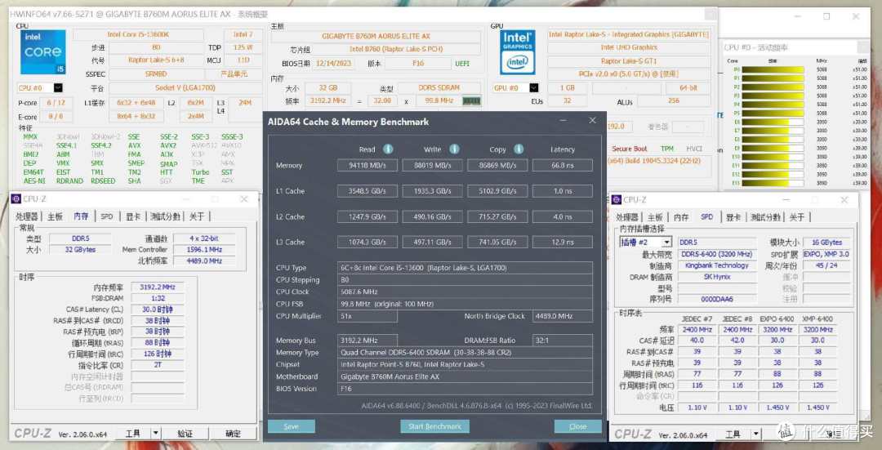Click the P0 core usage bar

[773, 69]
